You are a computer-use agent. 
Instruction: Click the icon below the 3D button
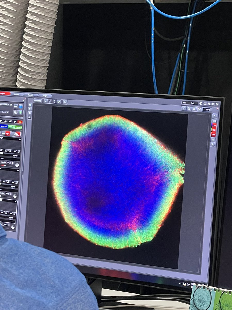(213, 144)
